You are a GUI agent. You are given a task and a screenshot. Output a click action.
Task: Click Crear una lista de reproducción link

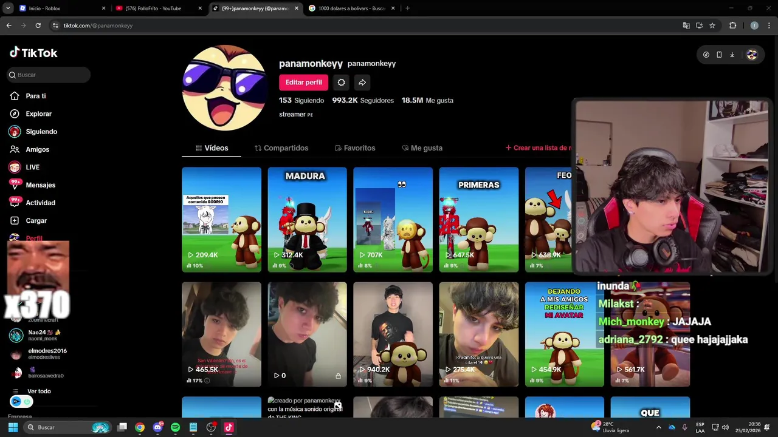point(538,148)
